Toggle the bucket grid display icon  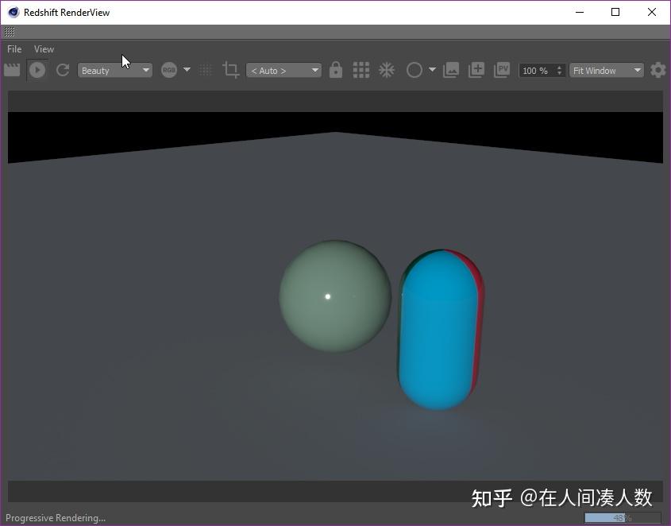click(361, 70)
